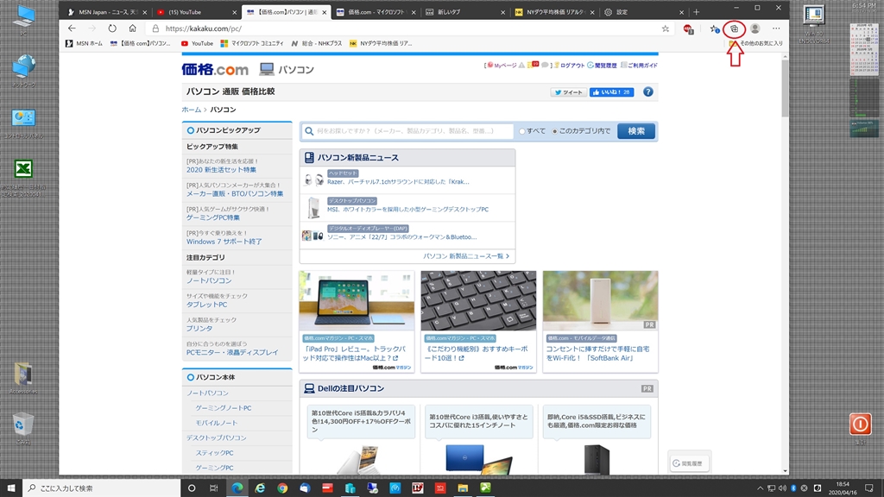This screenshot has height=497, width=884.
Task: Open the Settings and more ellipsis menu
Action: tap(776, 28)
